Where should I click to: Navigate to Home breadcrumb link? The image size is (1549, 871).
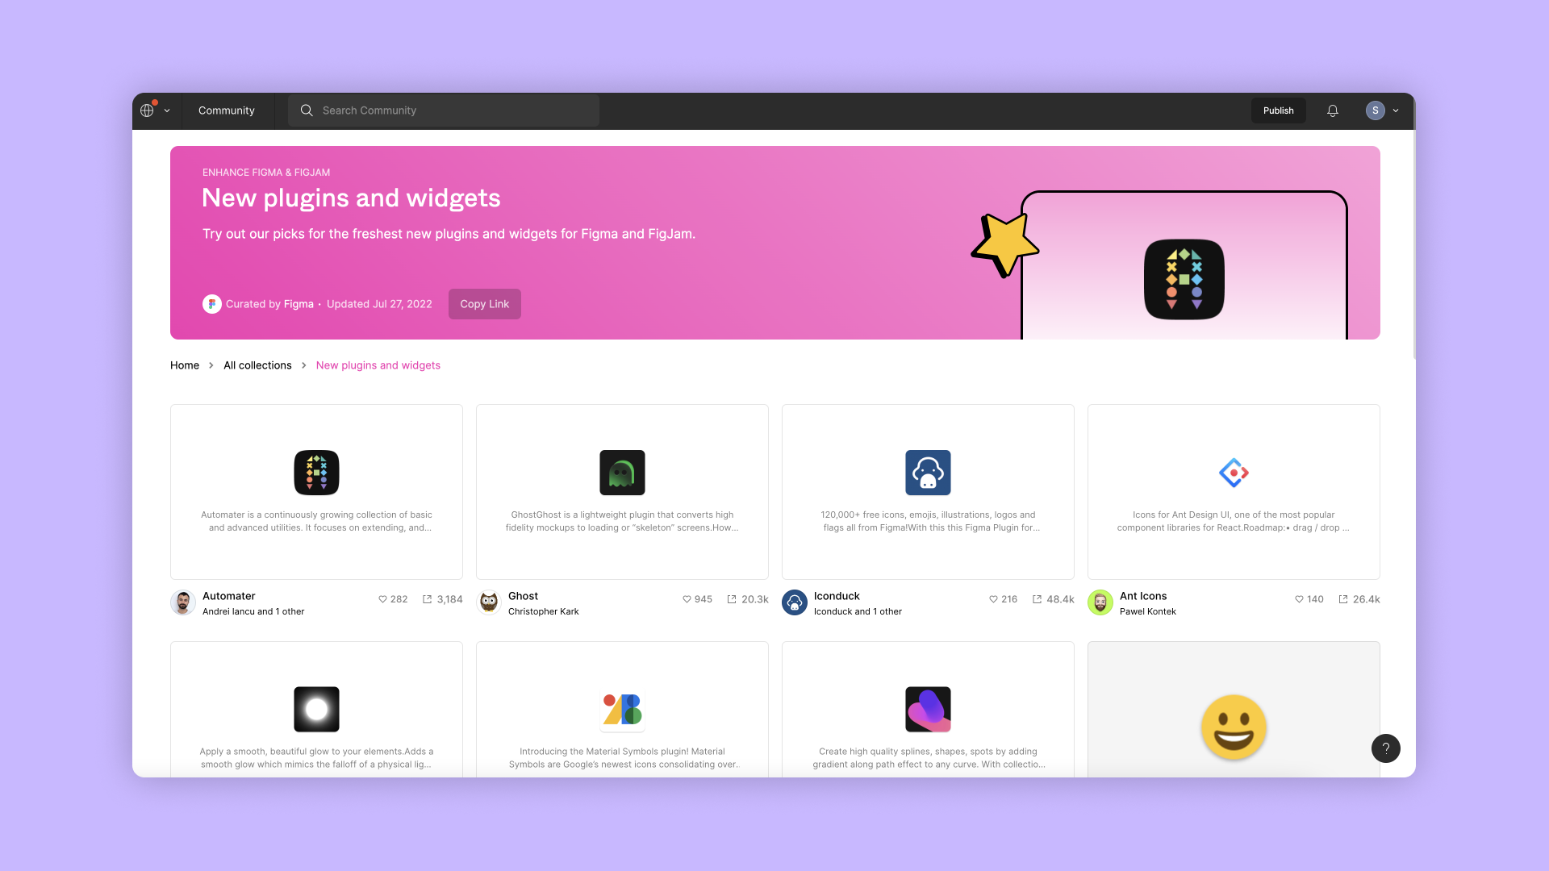184,365
